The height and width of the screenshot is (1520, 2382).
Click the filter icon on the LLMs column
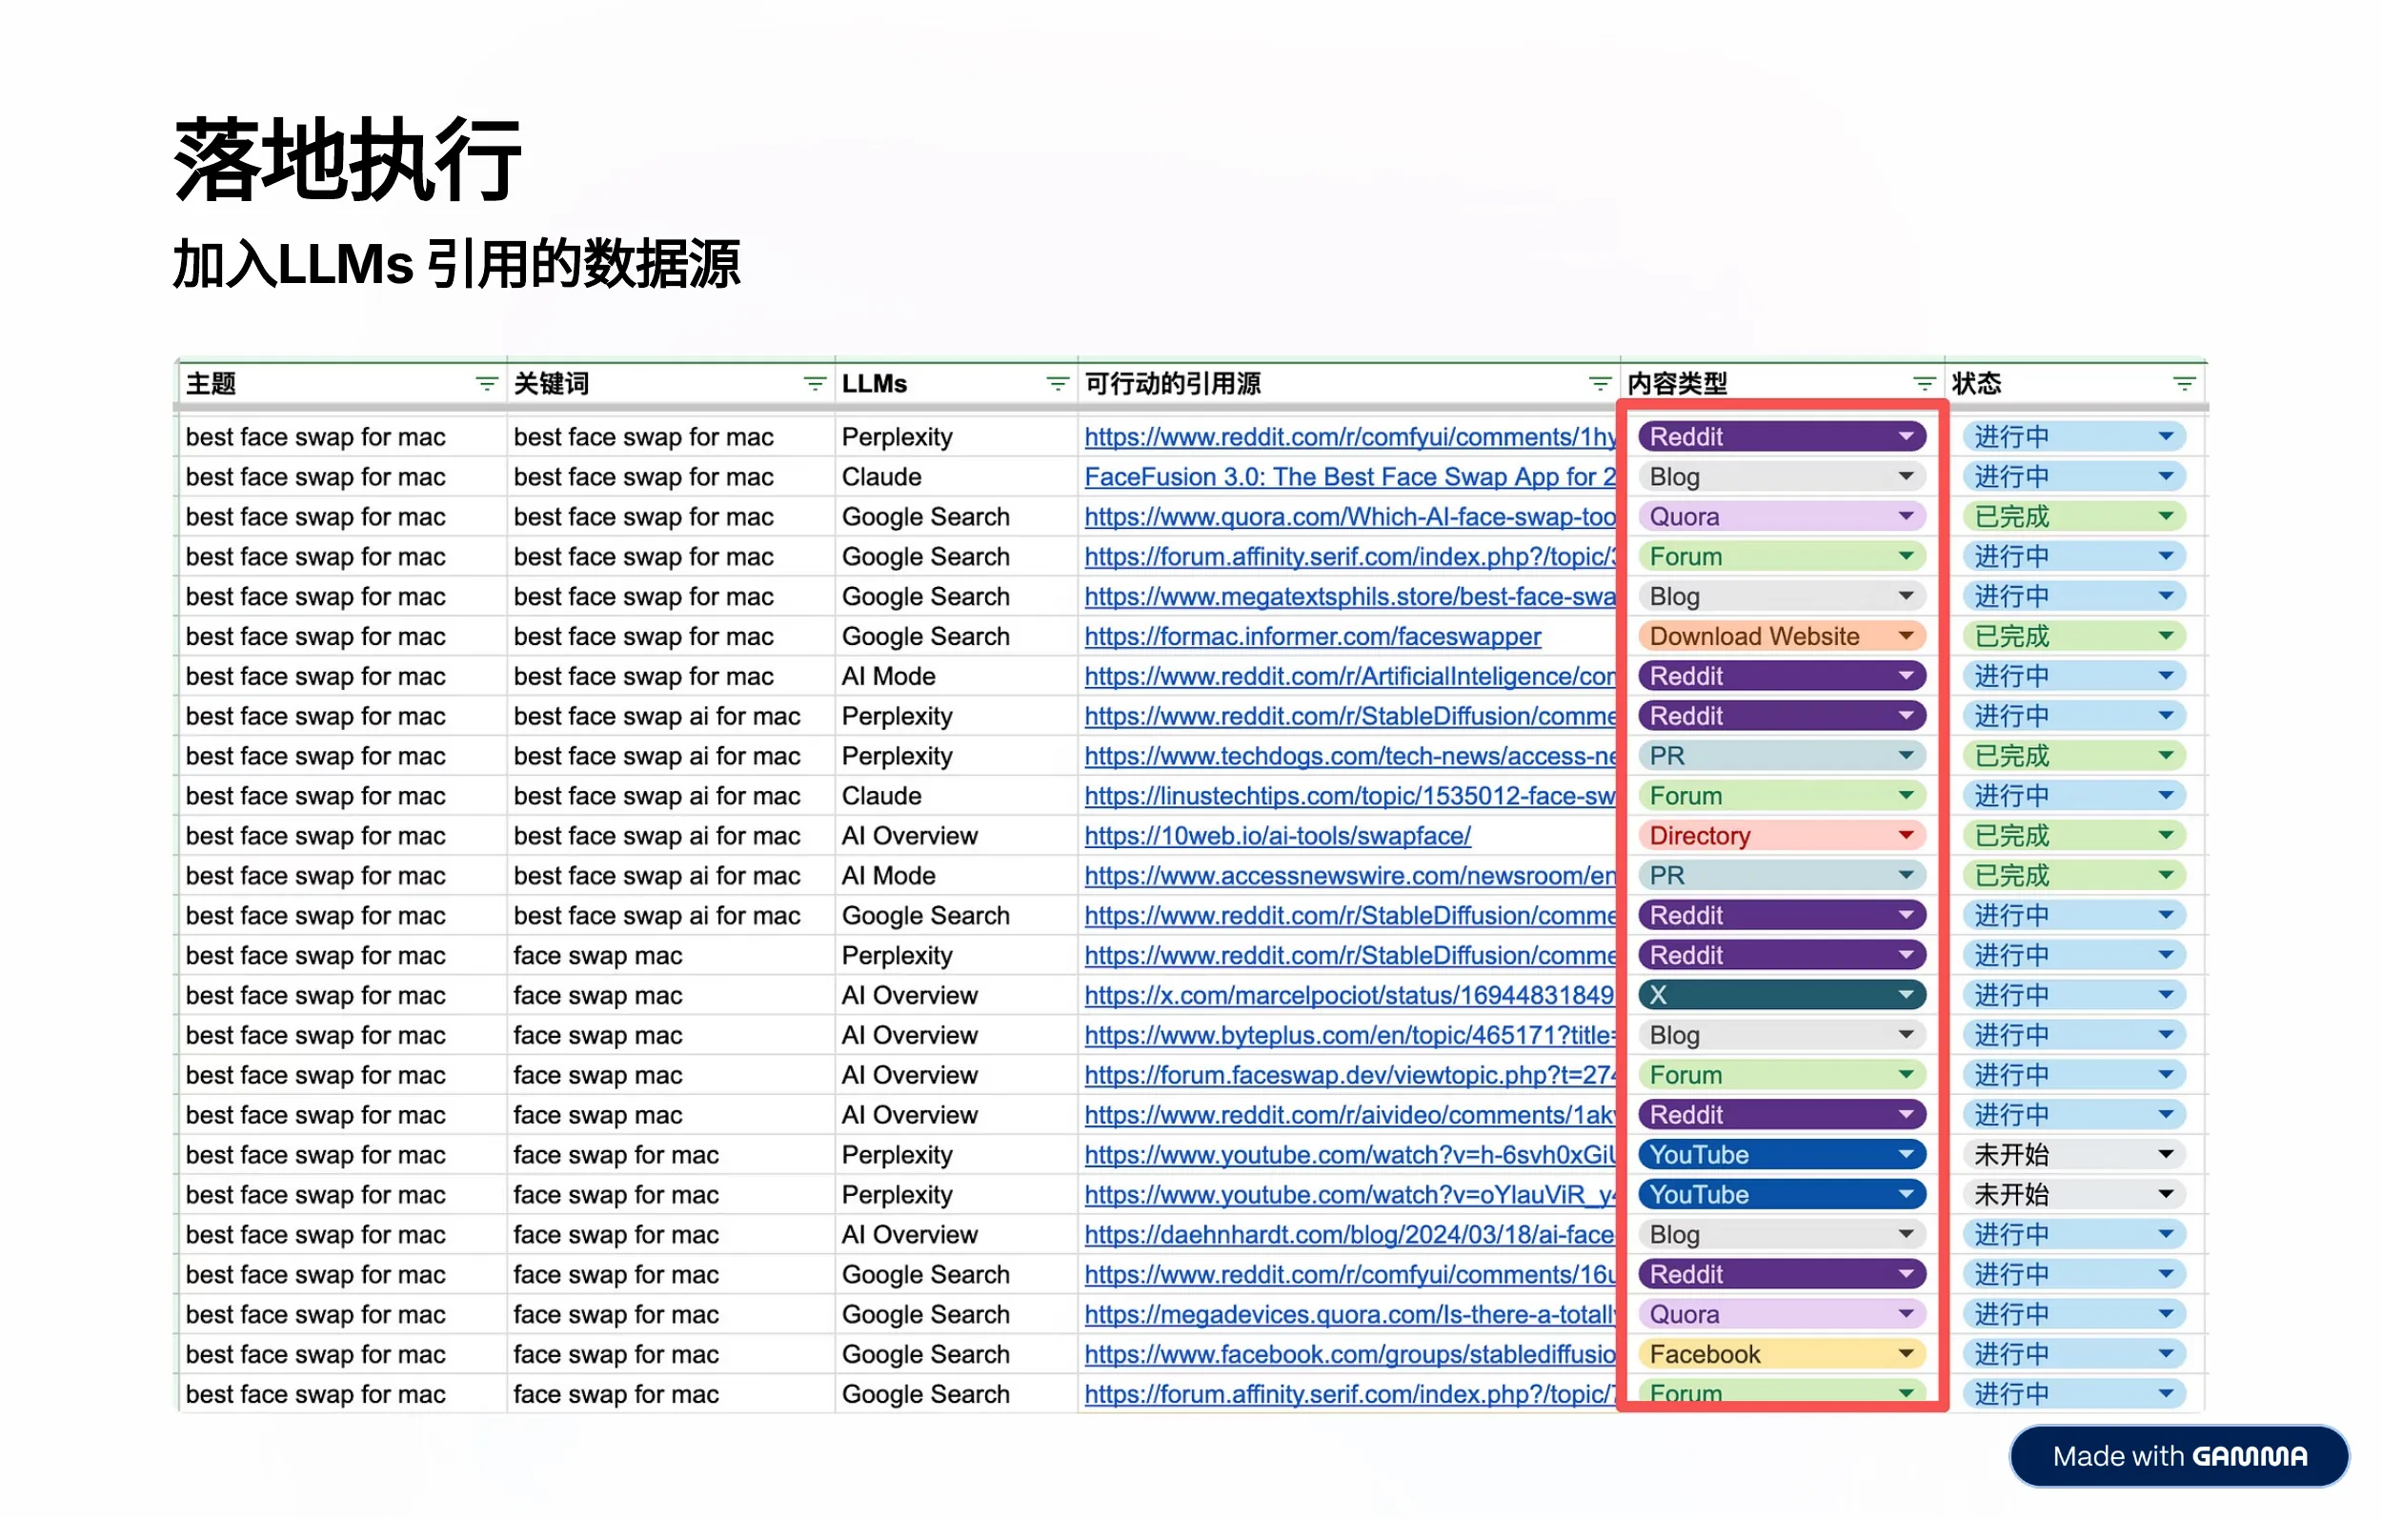[1059, 383]
